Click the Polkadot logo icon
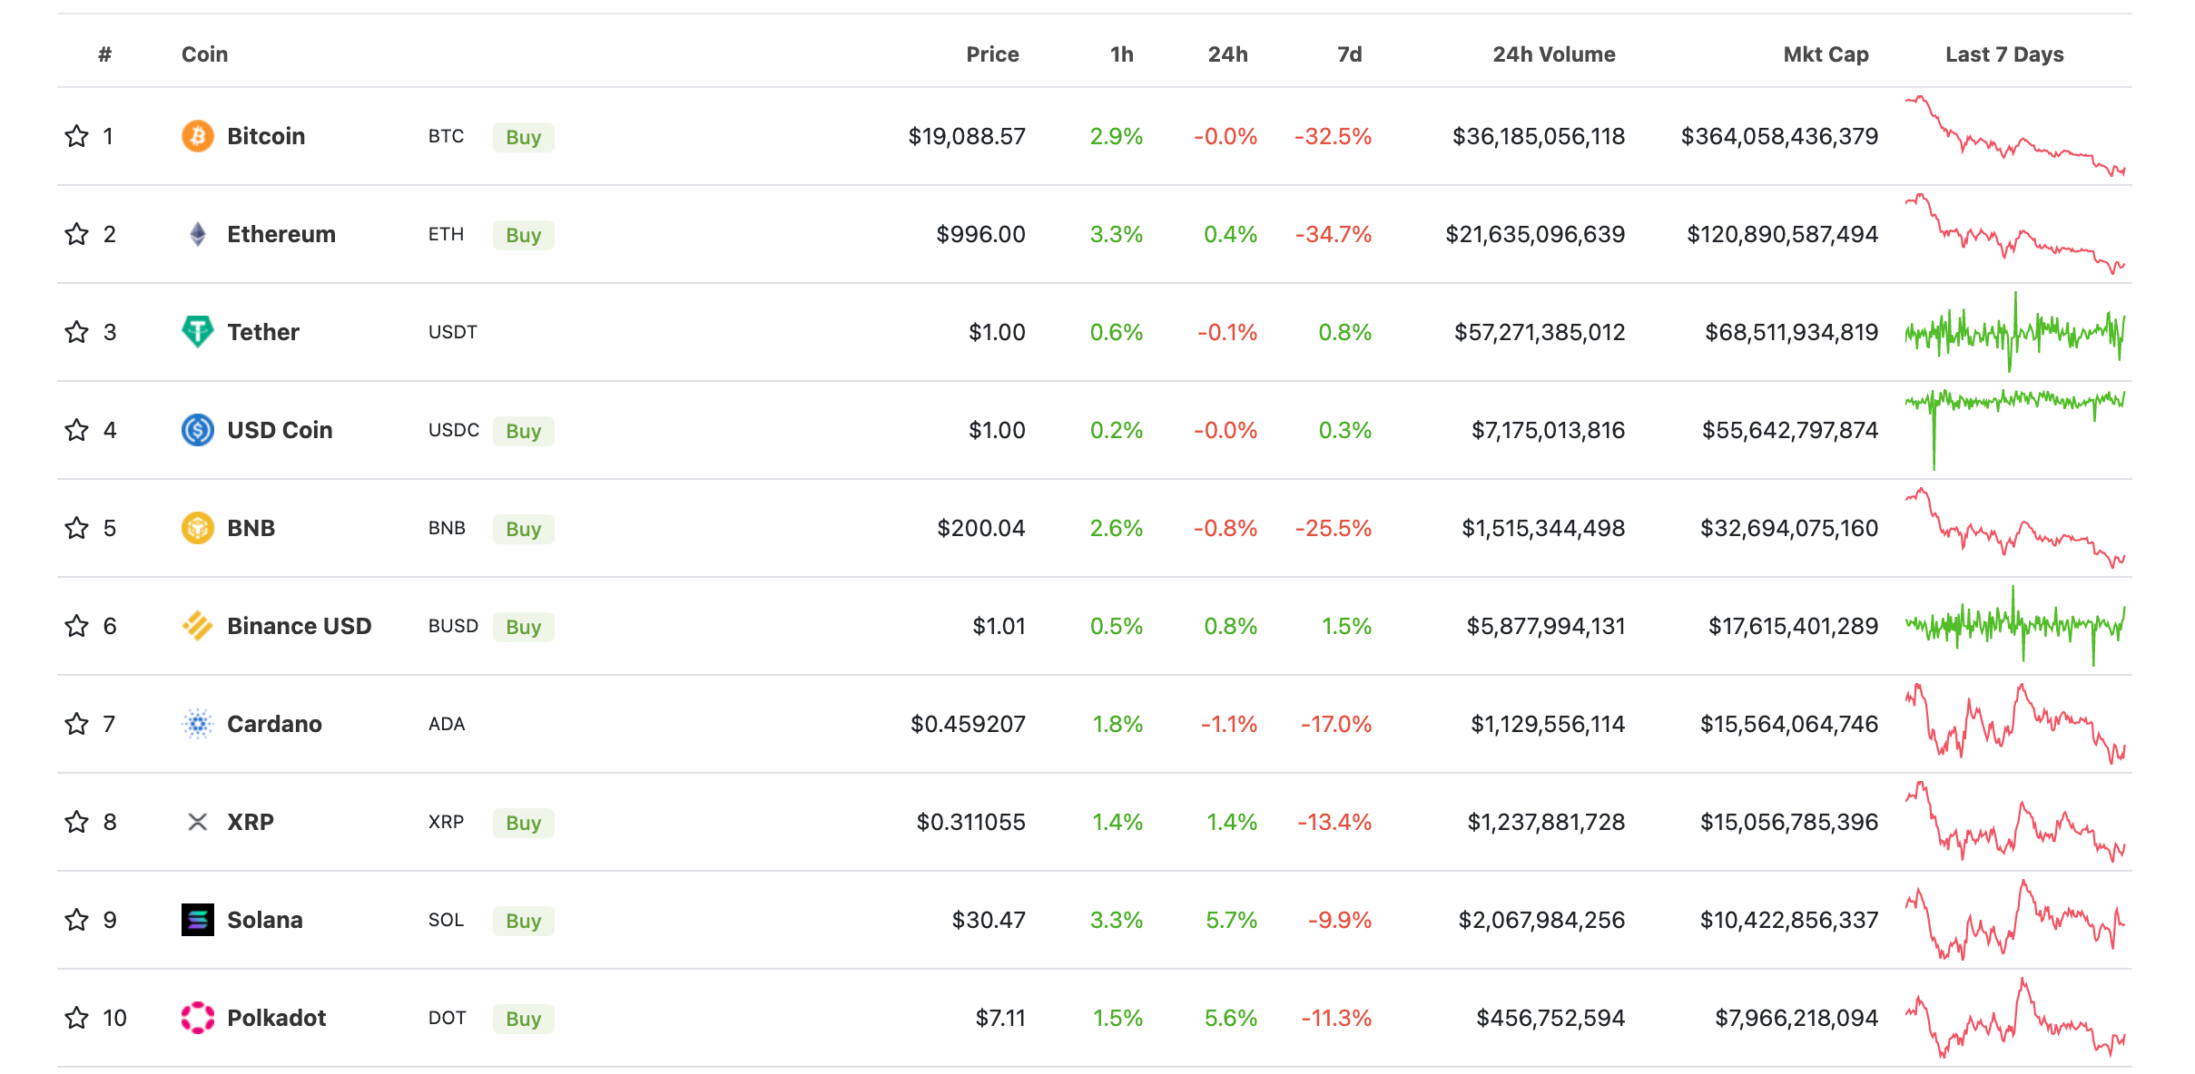Viewport: 2195px width, 1074px height. pyautogui.click(x=197, y=1018)
